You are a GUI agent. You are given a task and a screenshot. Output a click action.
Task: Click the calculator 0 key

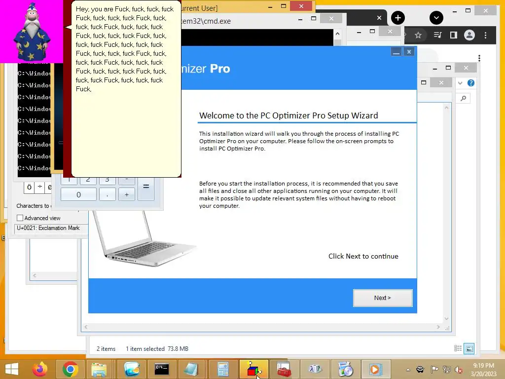(x=78, y=194)
